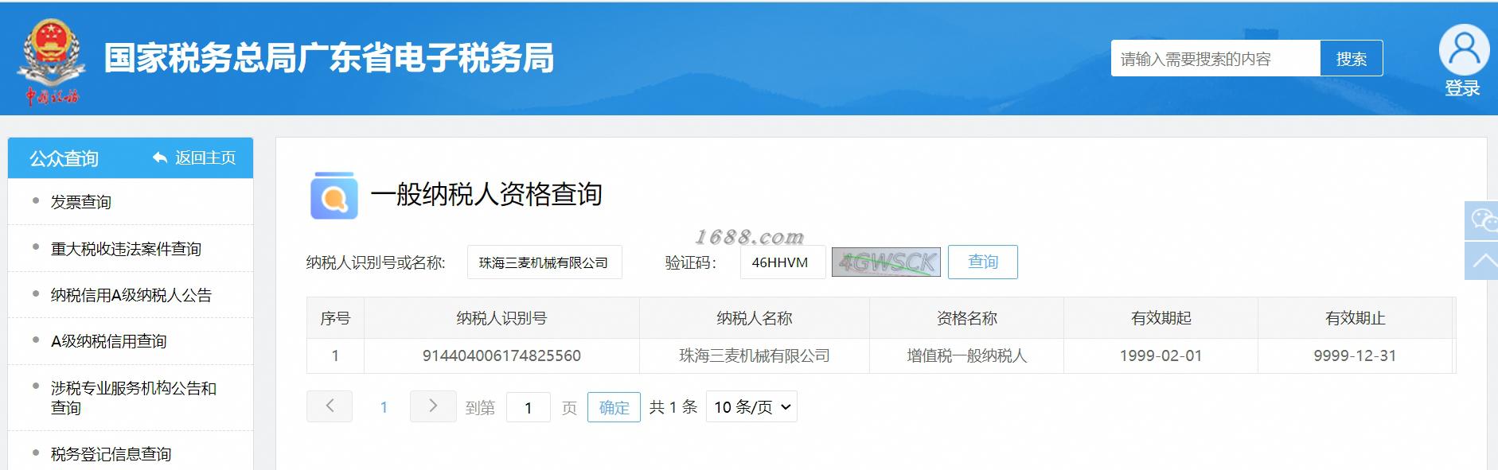Image resolution: width=1498 pixels, height=470 pixels.
Task: Click the 确定 page jump button
Action: click(x=614, y=407)
